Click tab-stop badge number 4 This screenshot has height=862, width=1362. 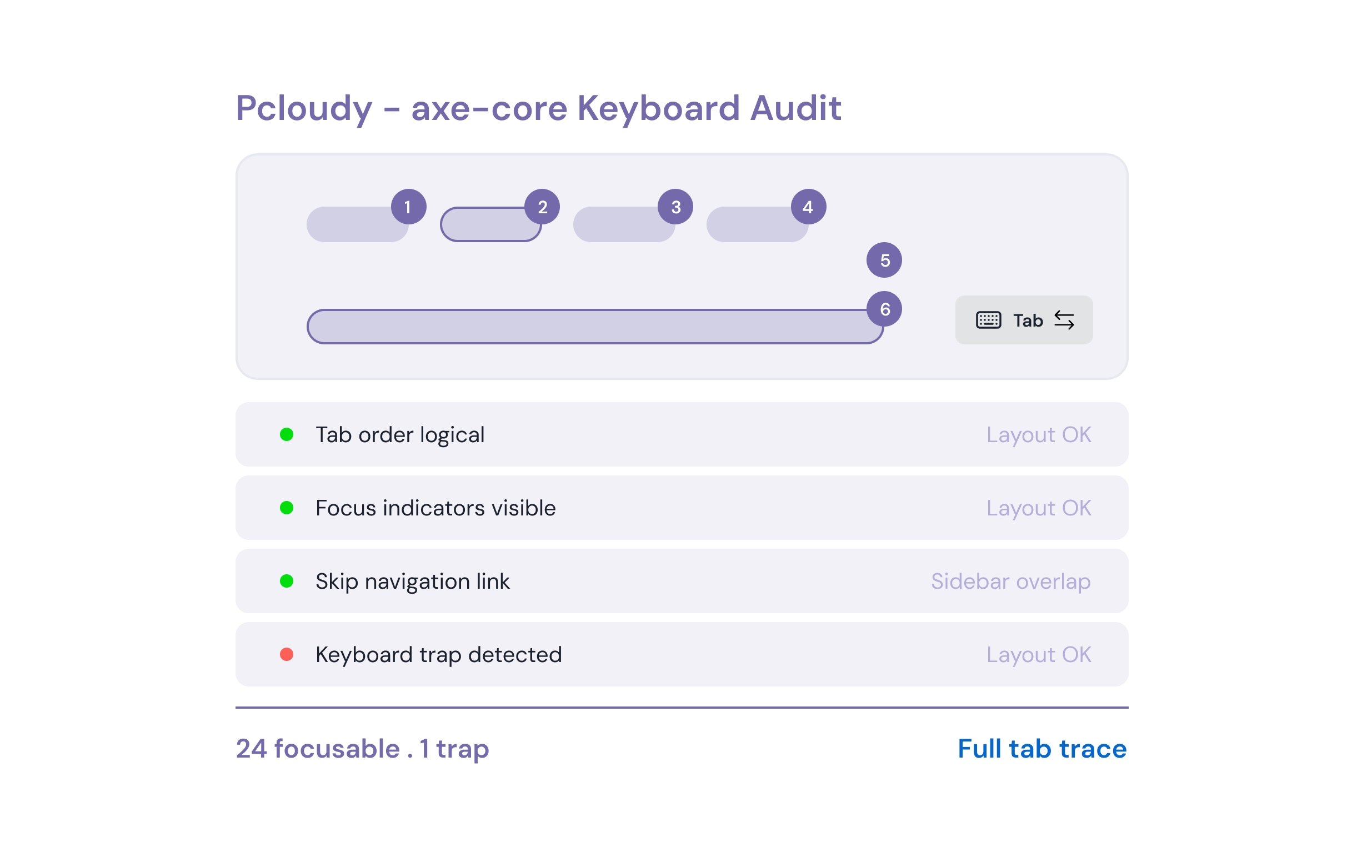809,207
